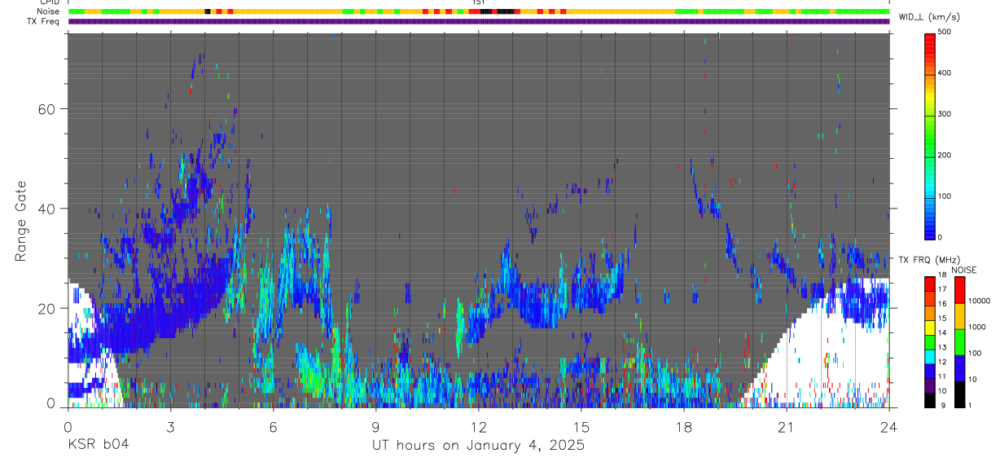Click the Noise status strip above the plot
This screenshot has height=462, width=1000.
[479, 11]
